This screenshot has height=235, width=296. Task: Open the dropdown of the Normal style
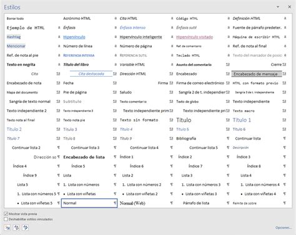click(115, 203)
